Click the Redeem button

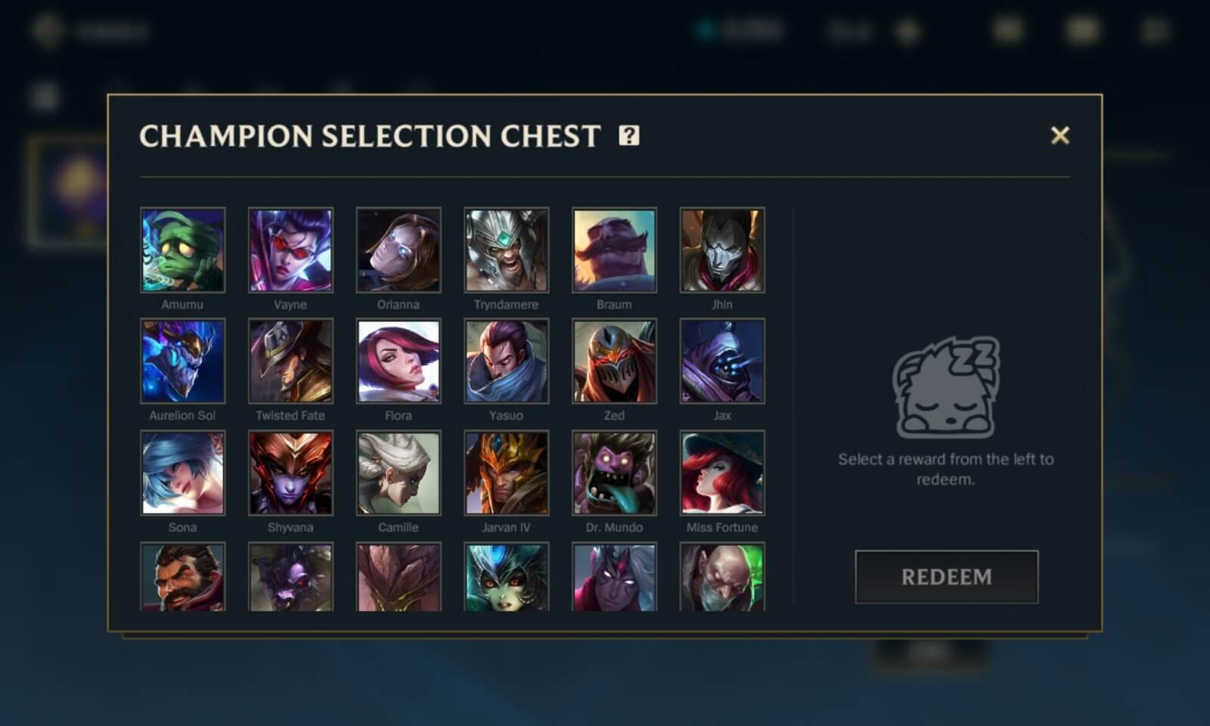click(946, 577)
